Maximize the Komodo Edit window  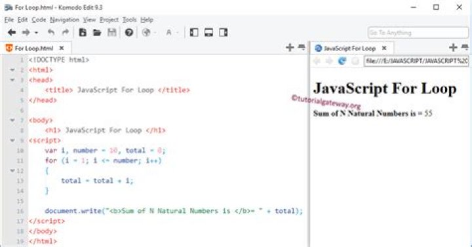[436, 7]
